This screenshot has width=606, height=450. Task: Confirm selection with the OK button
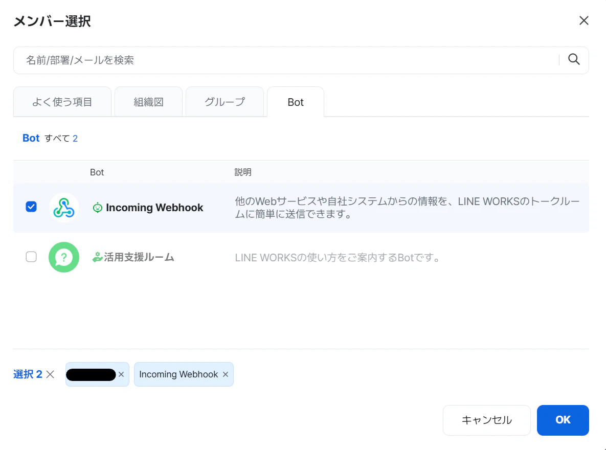[x=563, y=420]
